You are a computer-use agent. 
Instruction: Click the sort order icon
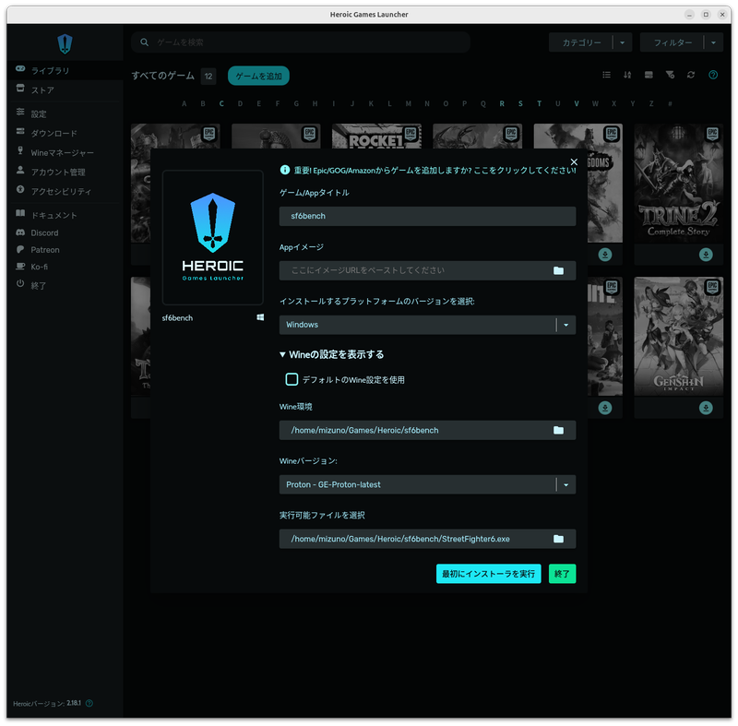click(627, 75)
